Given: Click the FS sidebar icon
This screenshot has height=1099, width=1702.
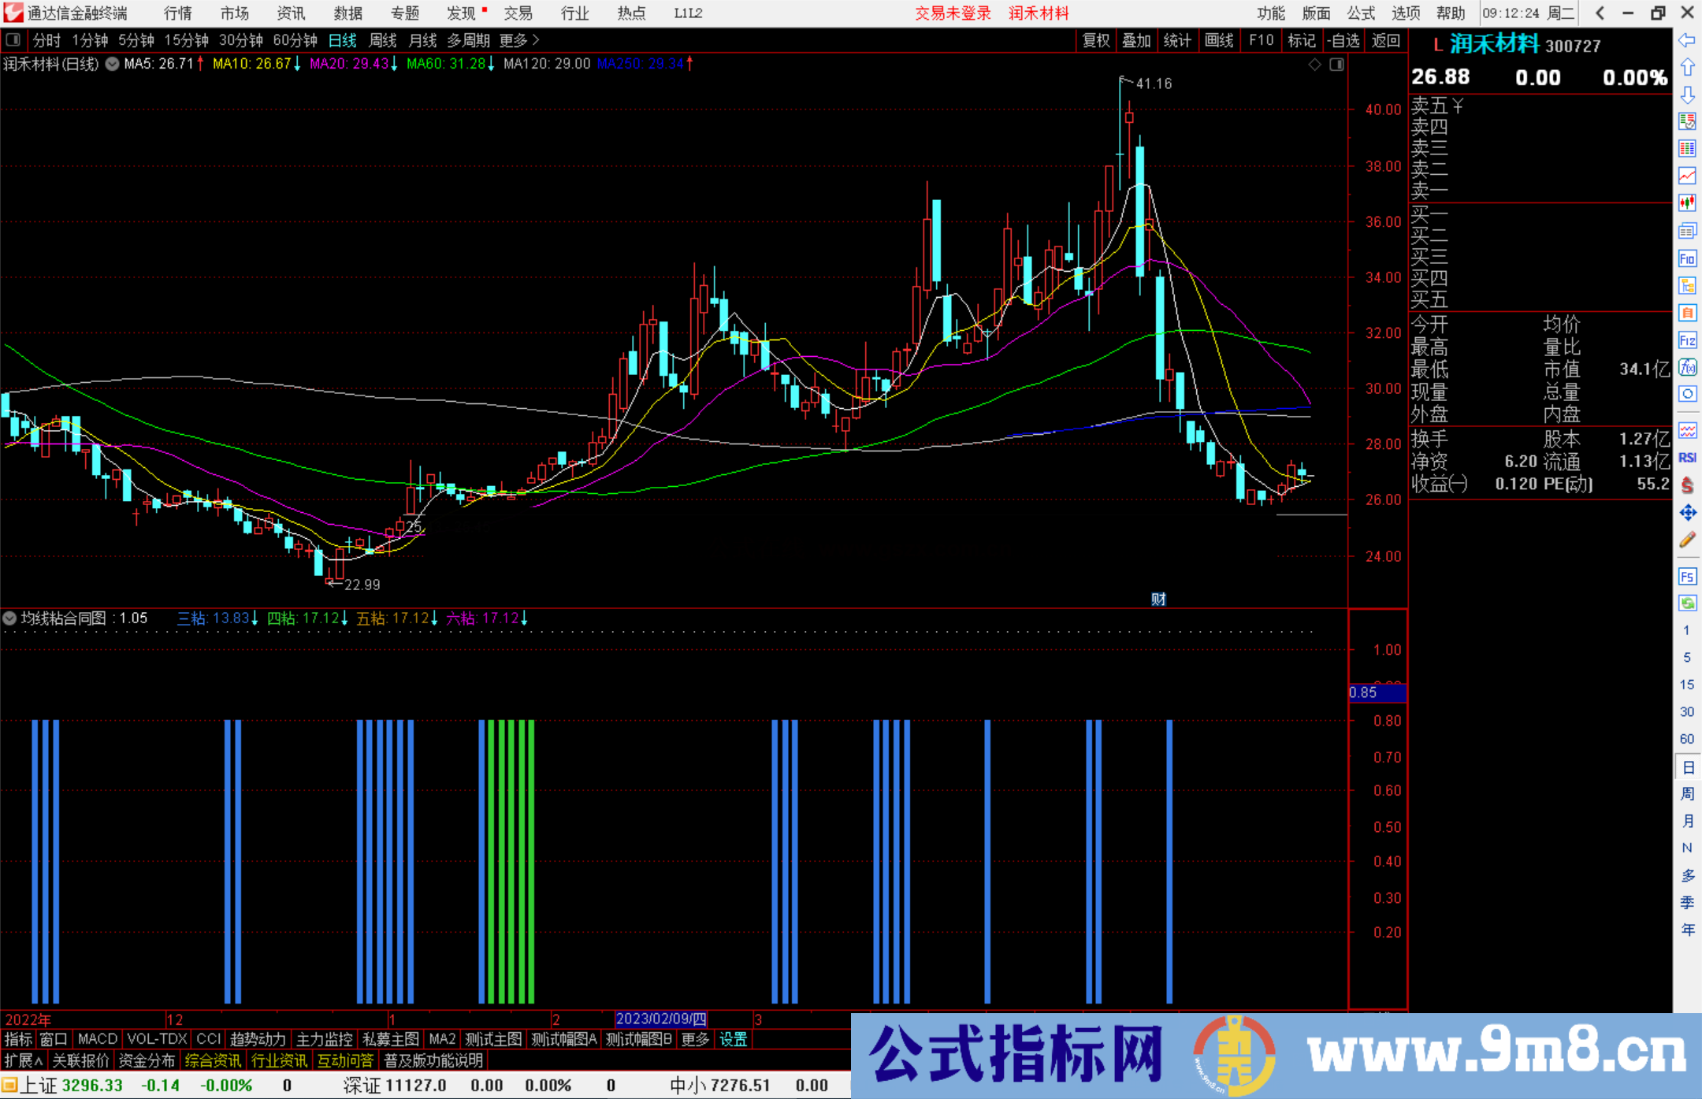Looking at the screenshot, I should tap(1687, 576).
